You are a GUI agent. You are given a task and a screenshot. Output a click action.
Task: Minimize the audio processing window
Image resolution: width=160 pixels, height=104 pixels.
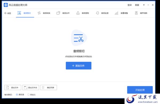click(148, 5)
